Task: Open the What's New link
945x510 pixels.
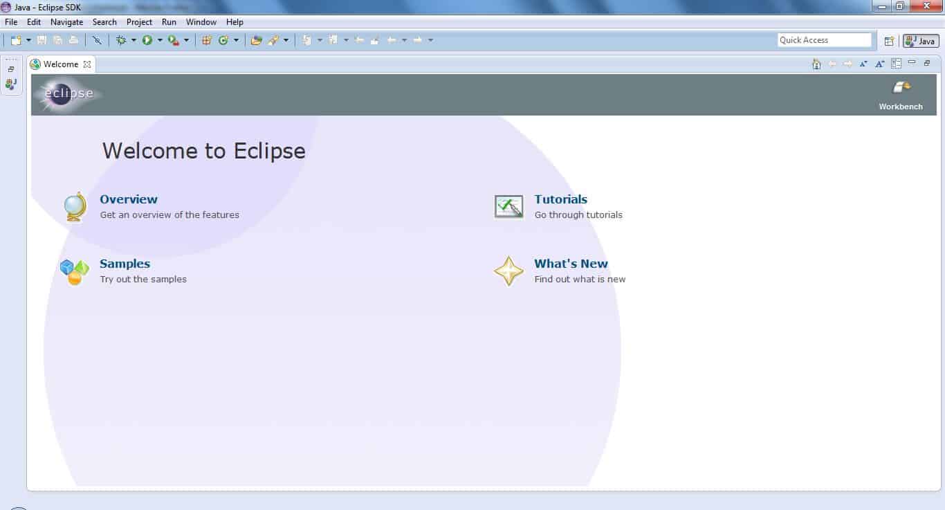Action: [x=571, y=264]
